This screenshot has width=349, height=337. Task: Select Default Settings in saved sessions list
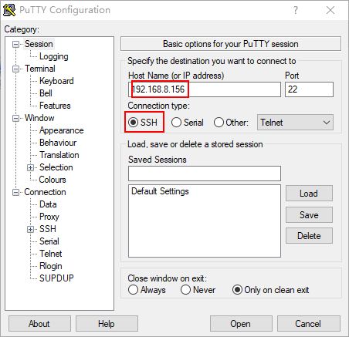click(160, 191)
